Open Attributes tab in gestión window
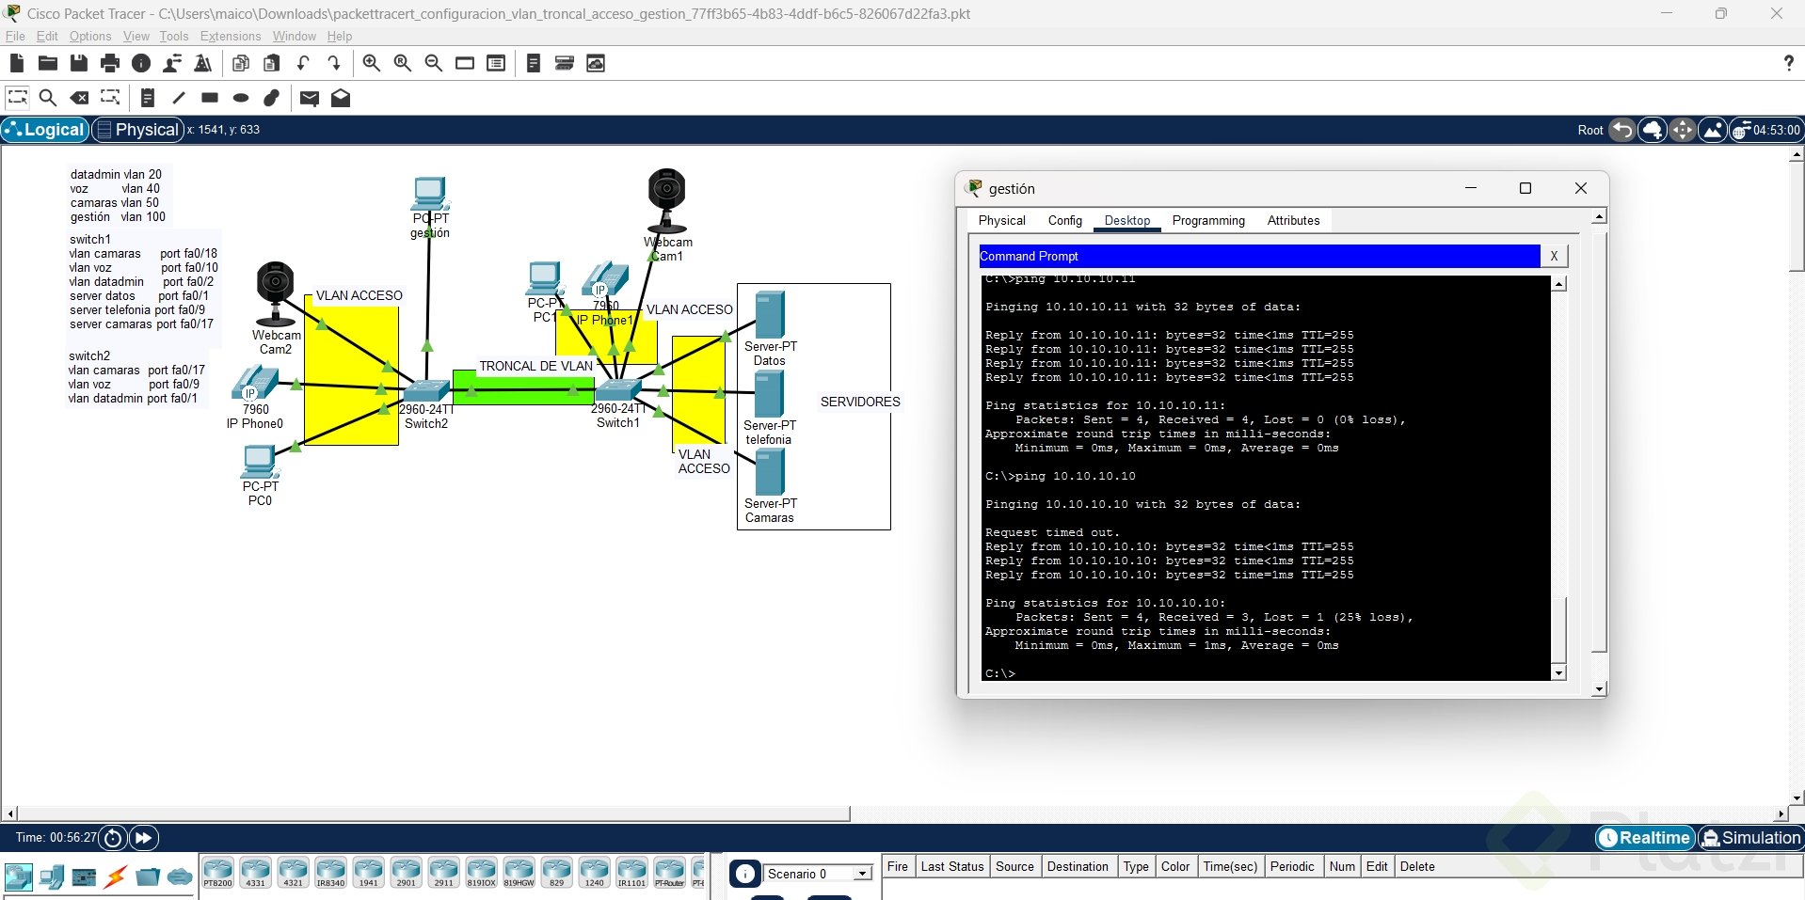 coord(1293,220)
